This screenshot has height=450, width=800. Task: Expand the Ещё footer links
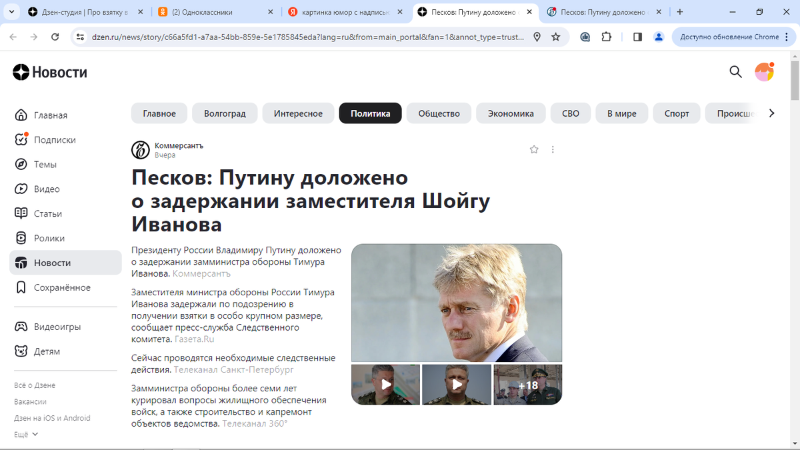pos(26,434)
